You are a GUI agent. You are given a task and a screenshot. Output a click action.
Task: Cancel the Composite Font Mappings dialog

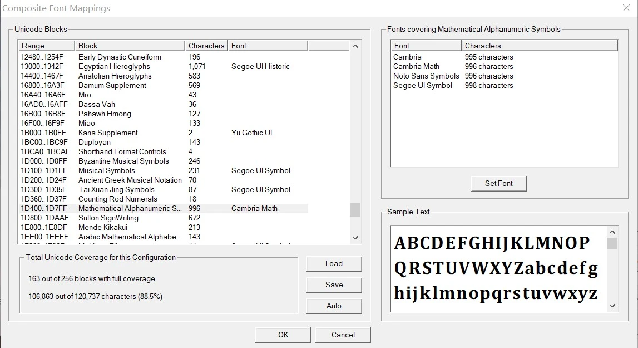pos(343,335)
